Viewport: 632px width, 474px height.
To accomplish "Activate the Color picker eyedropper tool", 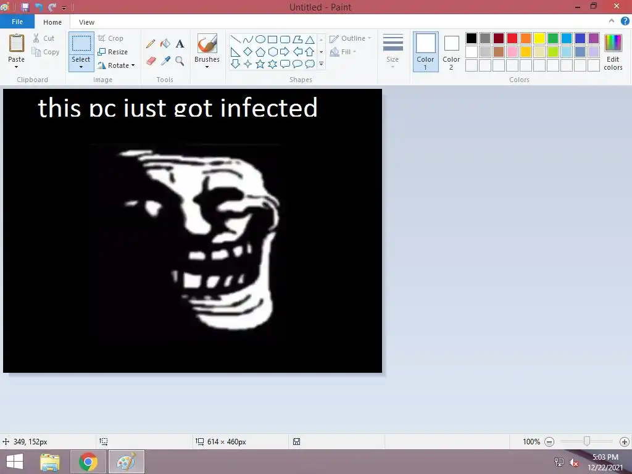I will 165,61.
